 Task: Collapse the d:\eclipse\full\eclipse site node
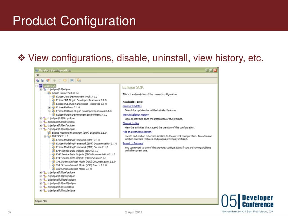(41, 89)
